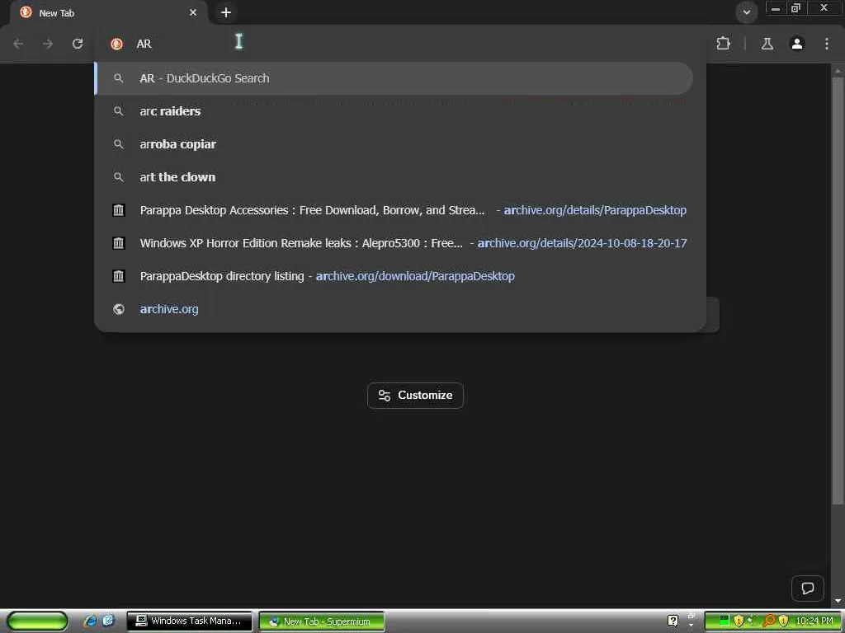
Task: Open the Chrome Labs flask icon
Action: [767, 44]
